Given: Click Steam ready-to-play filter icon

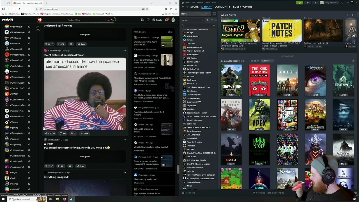Looking at the screenshot, I should click(215, 20).
